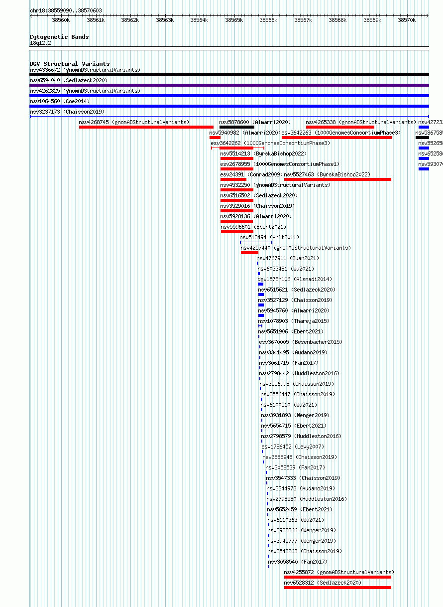This screenshot has height=607, width=443.
Task: Click nsv3061715 (Fan2017) label
Action: pos(289,363)
